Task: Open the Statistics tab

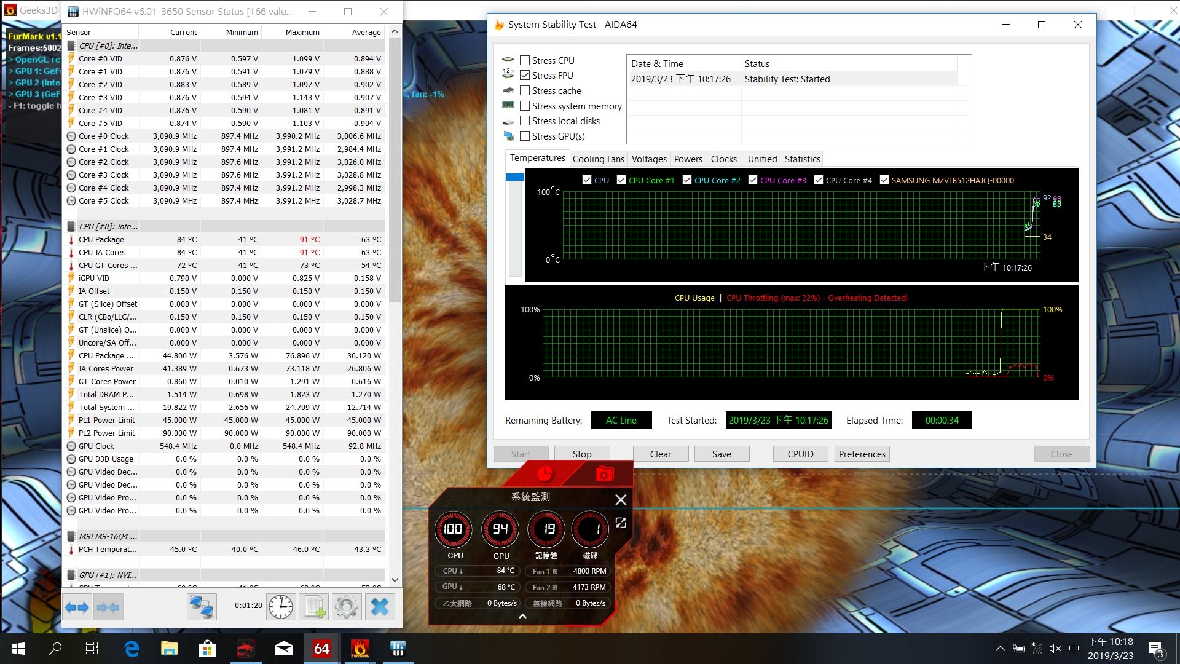Action: click(x=802, y=159)
